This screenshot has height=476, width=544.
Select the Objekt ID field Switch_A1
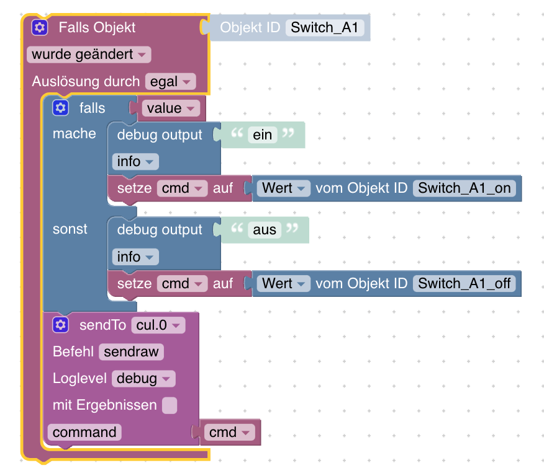(x=325, y=28)
